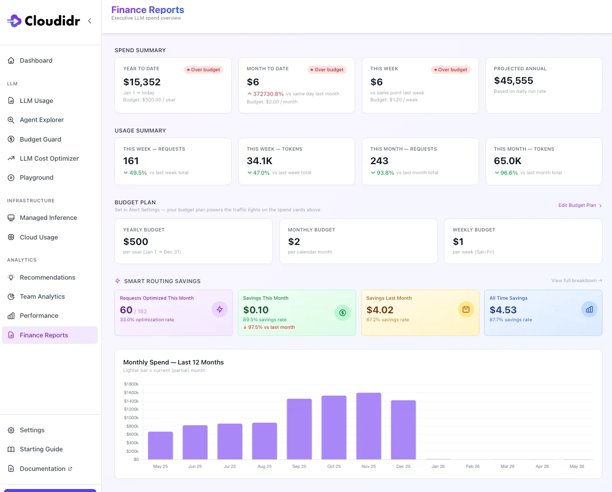Click the Starting Guide book icon
The height and width of the screenshot is (492, 612).
click(11, 449)
